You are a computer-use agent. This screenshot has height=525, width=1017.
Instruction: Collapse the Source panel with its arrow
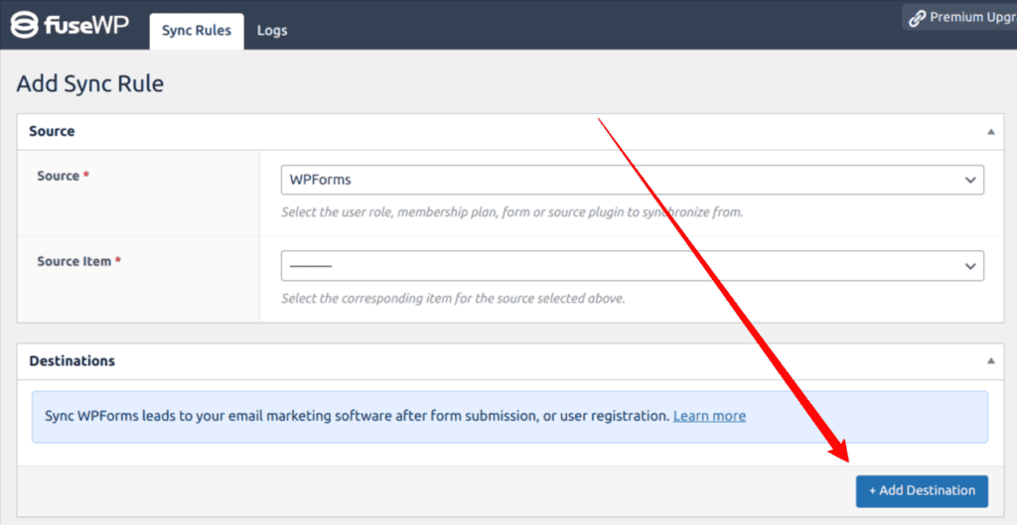[x=990, y=132]
